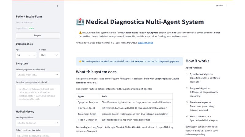245x137 pixels.
Task: Click 'Report Generator →' in the Agent Pipeline list
Action: (x=201, y=117)
